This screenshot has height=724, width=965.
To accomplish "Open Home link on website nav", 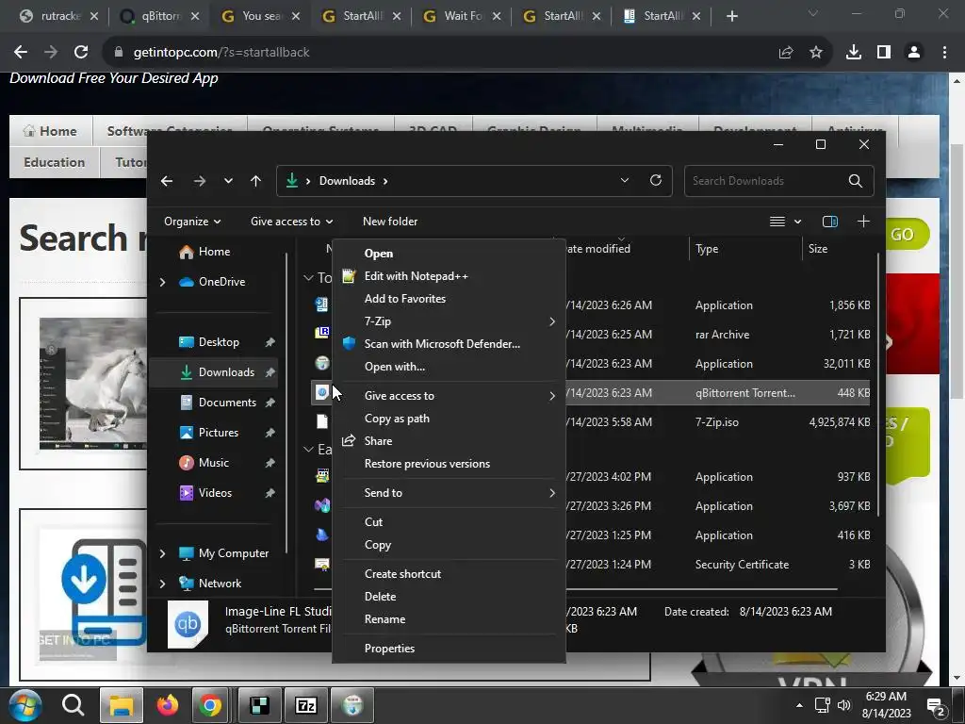I will 51,131.
